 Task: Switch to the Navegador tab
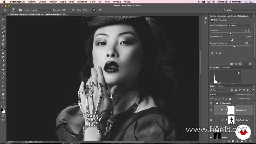click(226, 67)
